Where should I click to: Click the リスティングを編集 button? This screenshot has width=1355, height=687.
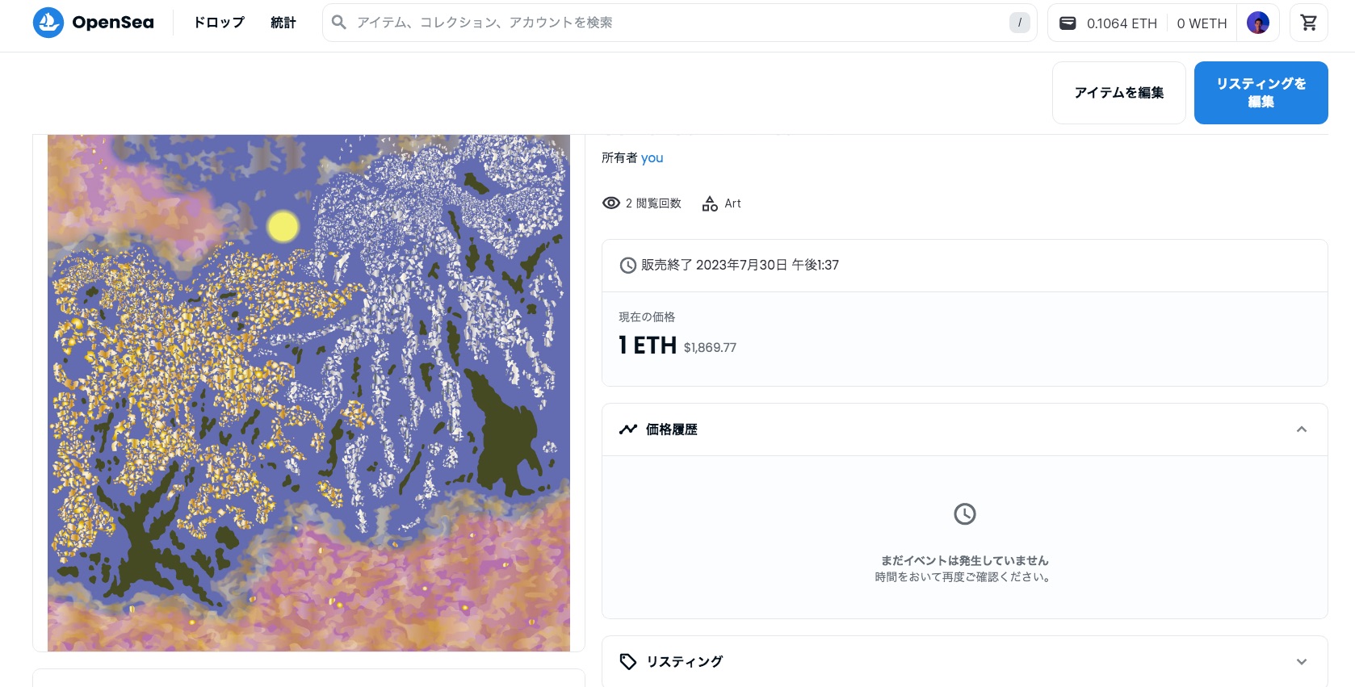point(1261,93)
